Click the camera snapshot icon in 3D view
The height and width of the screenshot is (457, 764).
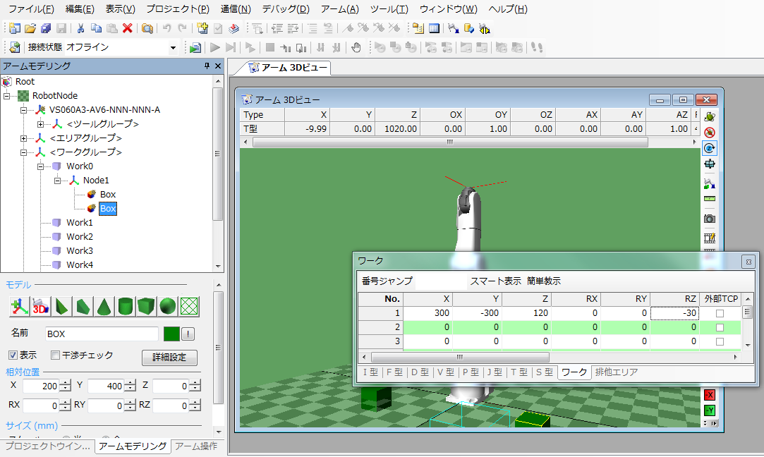tap(710, 219)
